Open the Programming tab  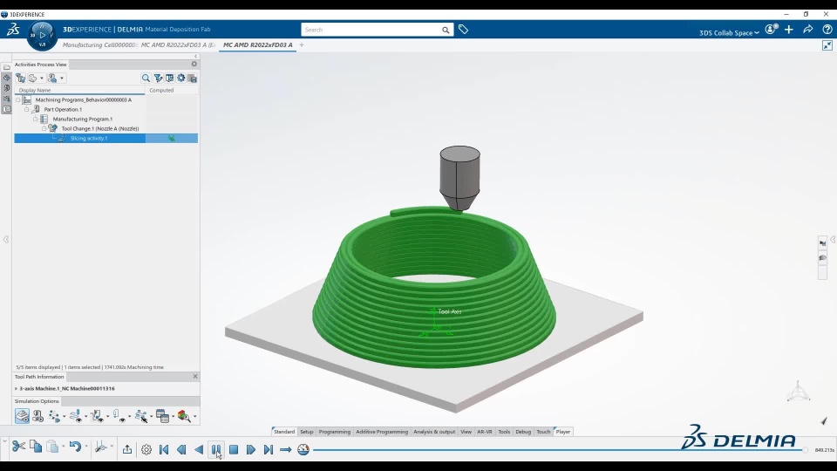(x=335, y=432)
